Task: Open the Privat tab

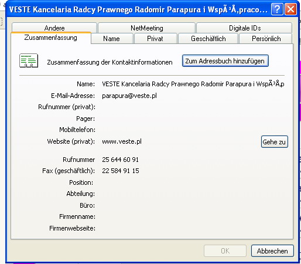Action: [156, 38]
